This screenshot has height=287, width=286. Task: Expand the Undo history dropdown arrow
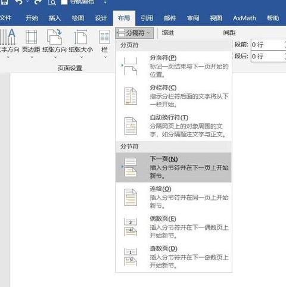tap(27, 2)
